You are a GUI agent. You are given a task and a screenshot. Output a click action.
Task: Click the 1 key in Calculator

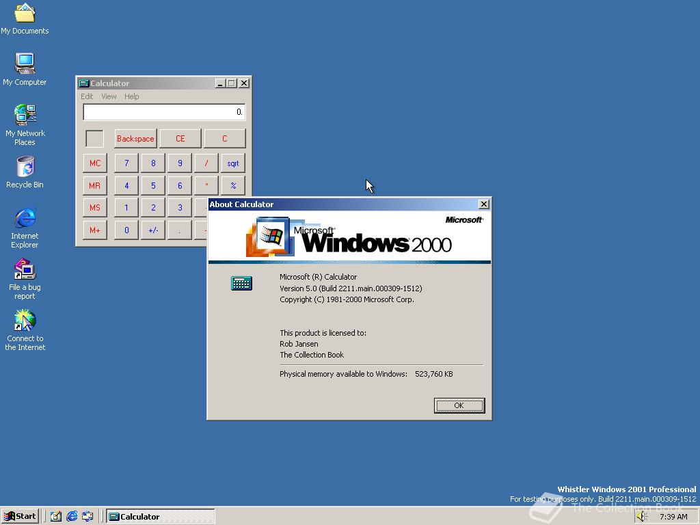point(126,208)
